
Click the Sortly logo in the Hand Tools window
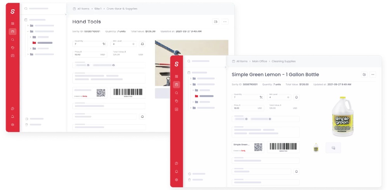(13, 12)
